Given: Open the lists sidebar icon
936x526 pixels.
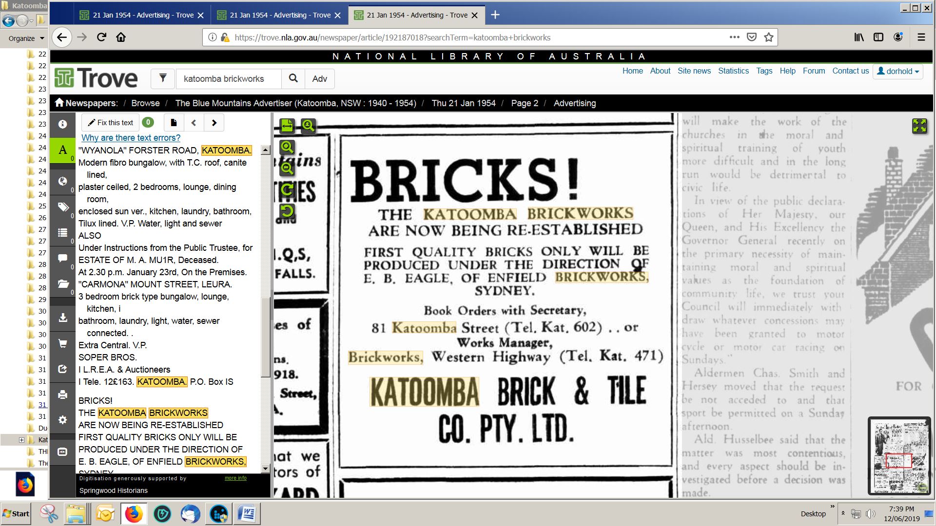Looking at the screenshot, I should click(62, 233).
